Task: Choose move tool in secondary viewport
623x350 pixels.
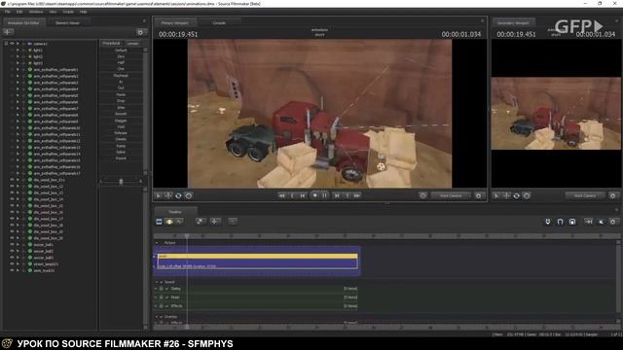Action: tap(506, 195)
